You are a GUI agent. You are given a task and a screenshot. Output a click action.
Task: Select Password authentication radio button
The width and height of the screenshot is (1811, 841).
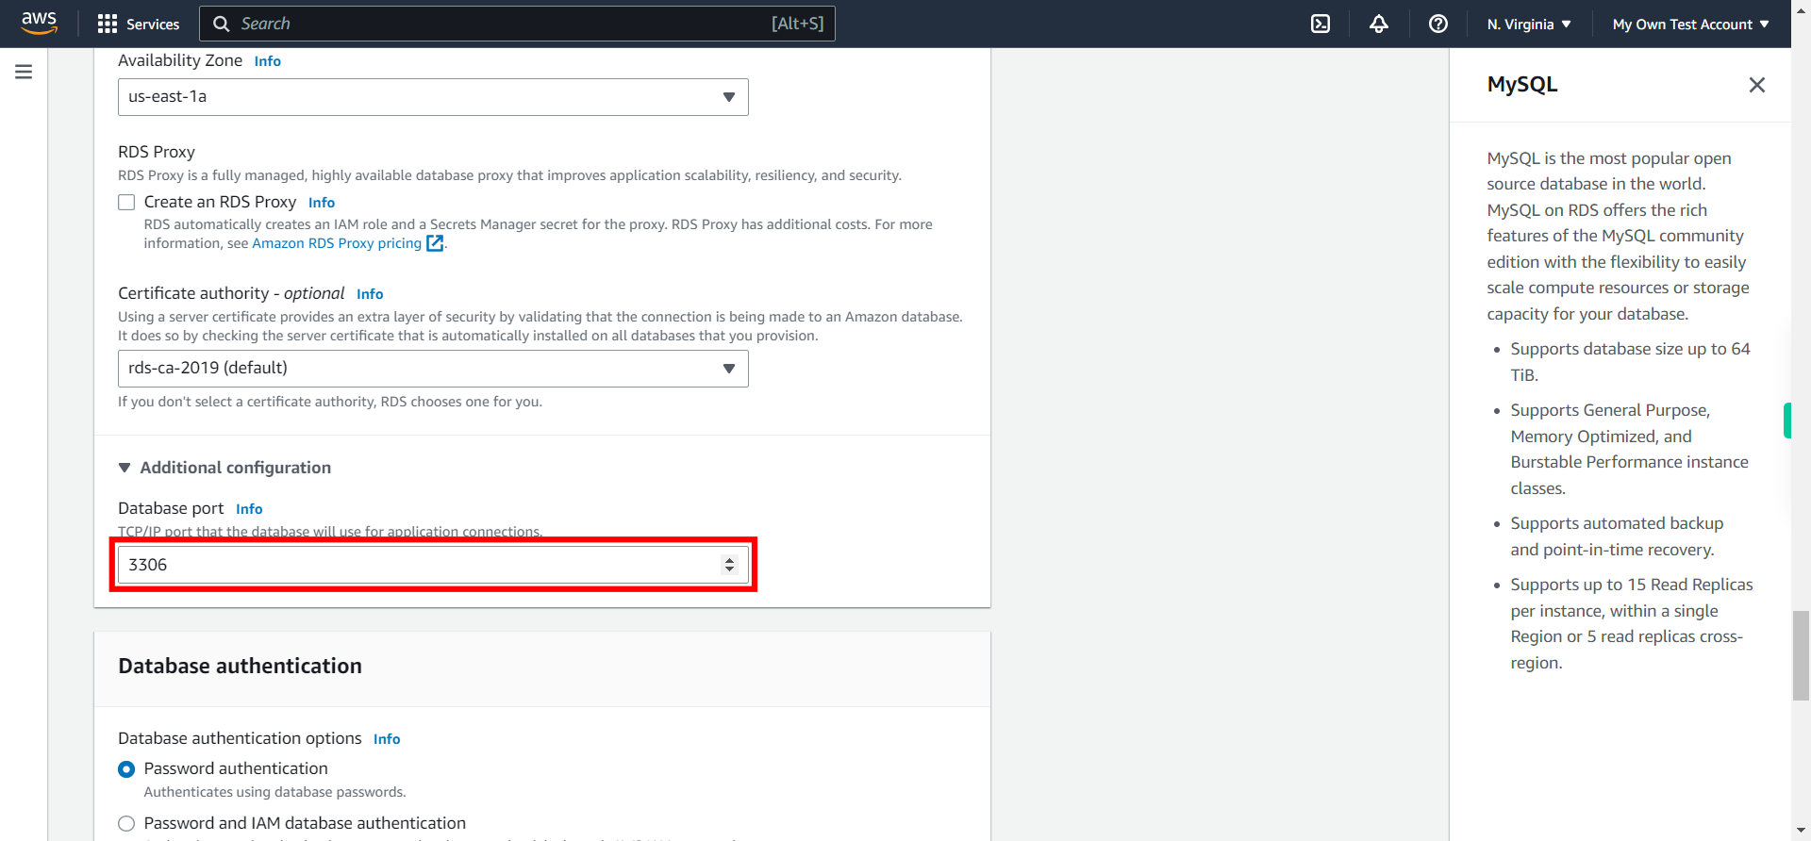[126, 769]
